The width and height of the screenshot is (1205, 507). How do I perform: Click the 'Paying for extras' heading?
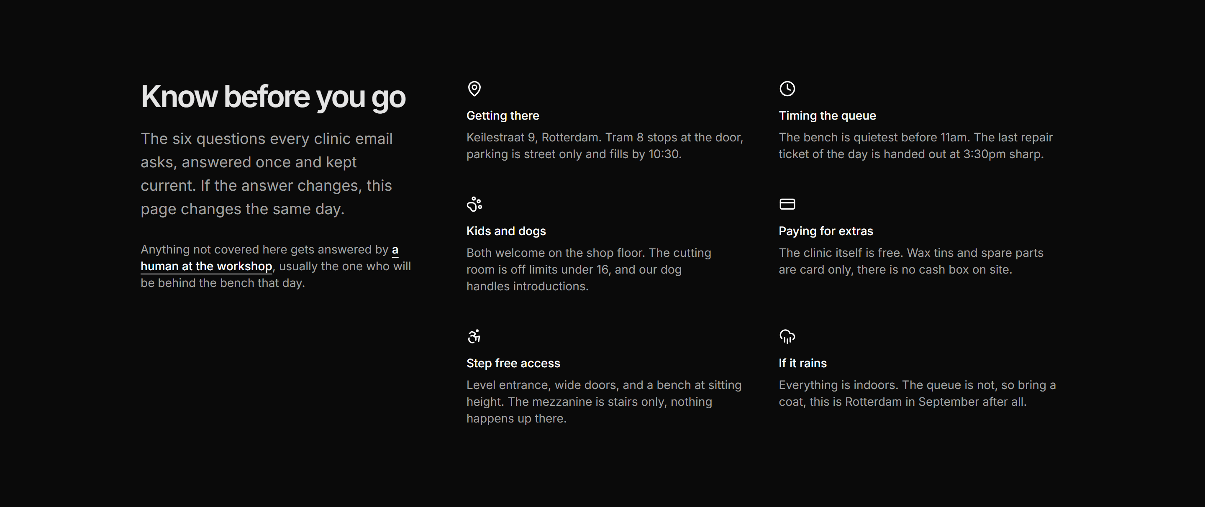pos(826,231)
